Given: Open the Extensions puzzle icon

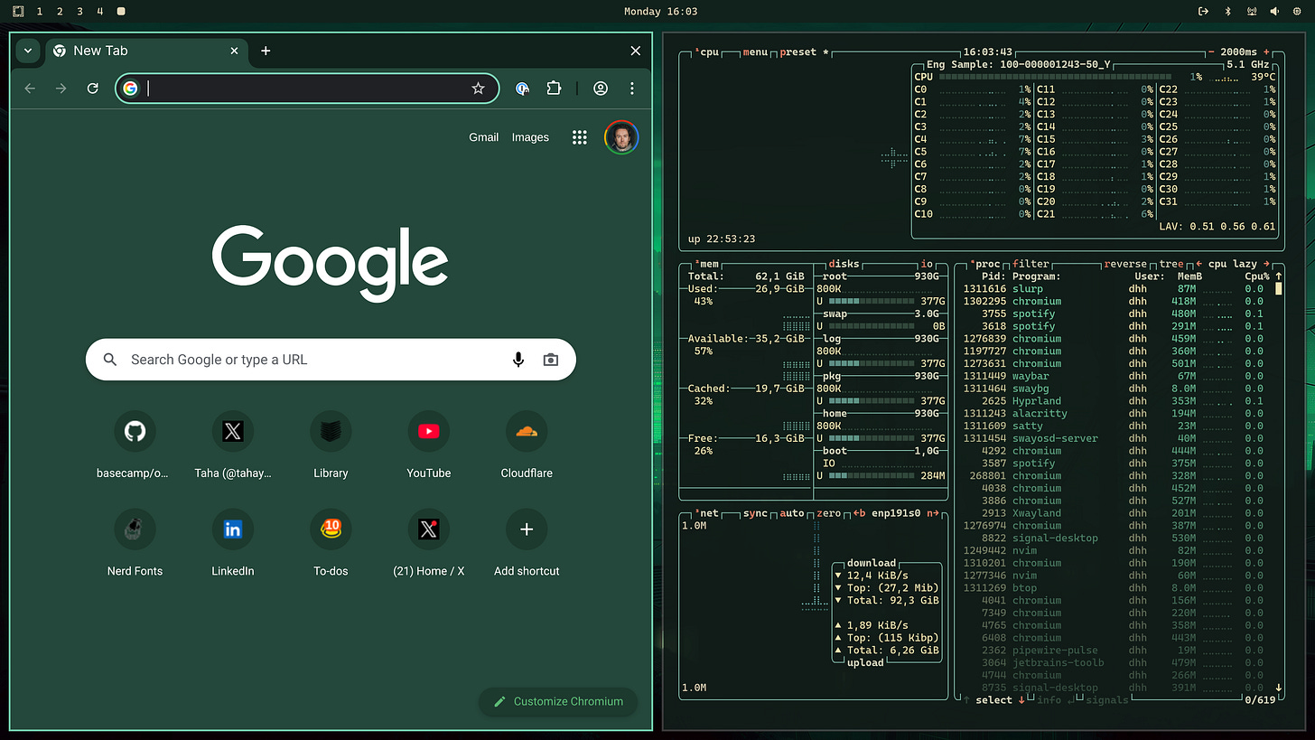Looking at the screenshot, I should coord(554,88).
